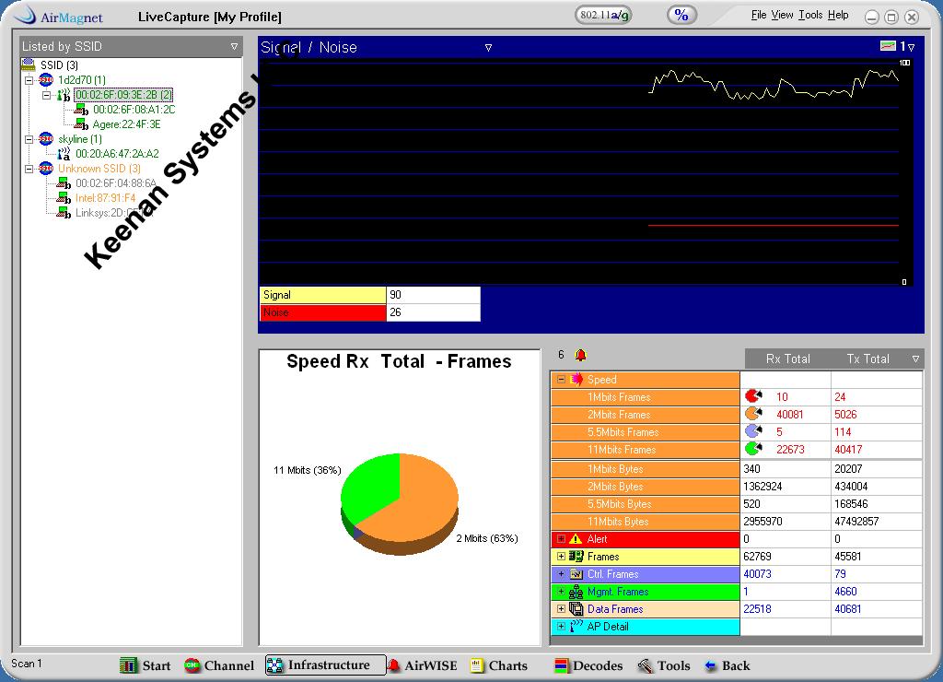Click the AirMagnet logo
The height and width of the screenshot is (682, 943).
coord(58,16)
